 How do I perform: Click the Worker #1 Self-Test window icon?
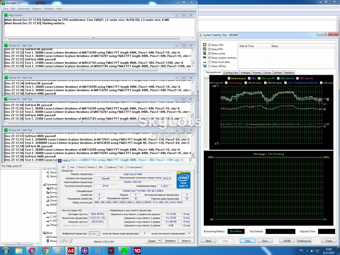[x=6, y=45]
